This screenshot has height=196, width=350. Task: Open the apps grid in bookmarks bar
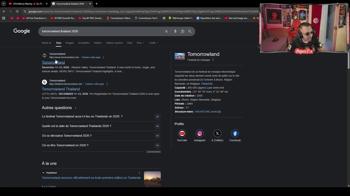4,18
